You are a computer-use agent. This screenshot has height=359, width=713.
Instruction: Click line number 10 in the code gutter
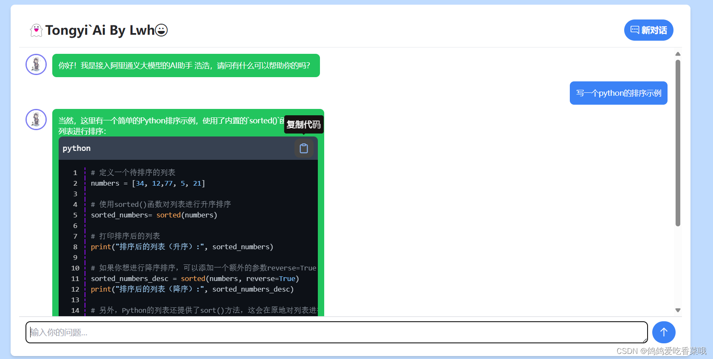(x=75, y=268)
